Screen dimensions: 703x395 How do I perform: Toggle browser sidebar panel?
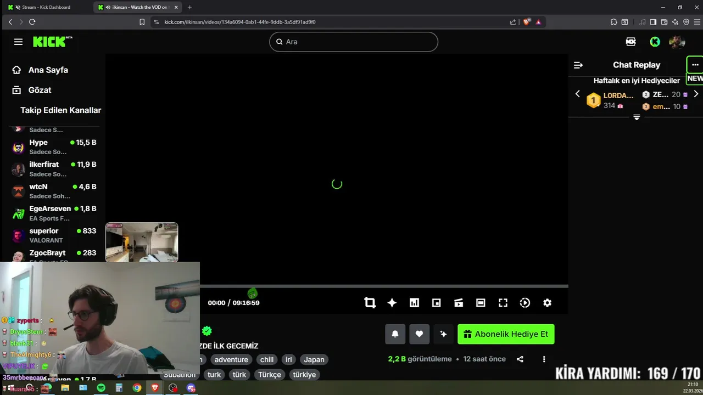point(653,22)
